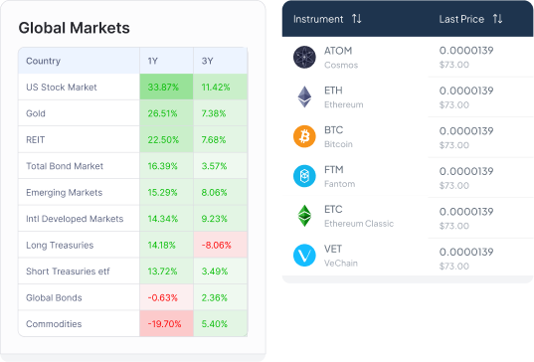534x362 pixels.
Task: Click the VeChain VET logo icon
Action: pos(304,256)
